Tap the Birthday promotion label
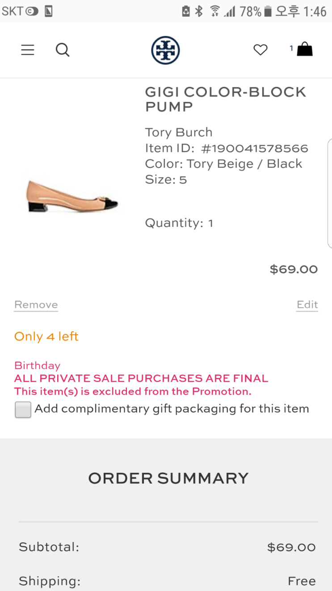The image size is (332, 591). pyautogui.click(x=37, y=366)
